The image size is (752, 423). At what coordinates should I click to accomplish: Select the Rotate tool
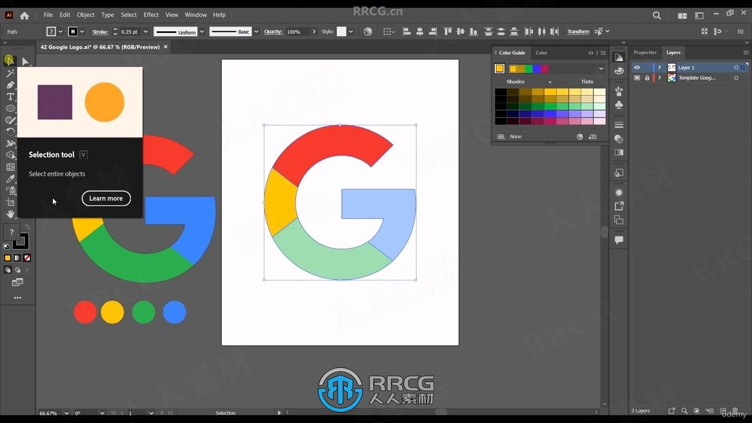click(x=10, y=132)
